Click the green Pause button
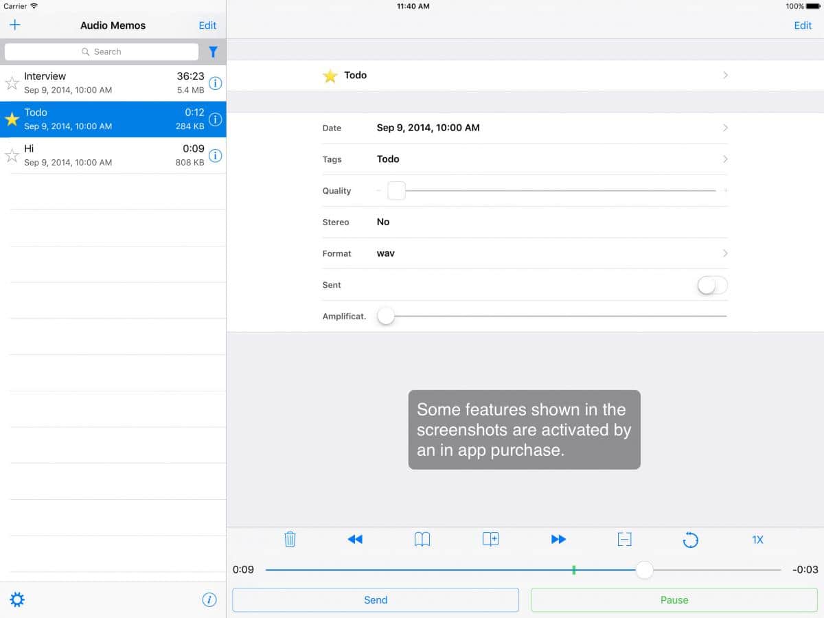This screenshot has height=618, width=824. pos(674,599)
